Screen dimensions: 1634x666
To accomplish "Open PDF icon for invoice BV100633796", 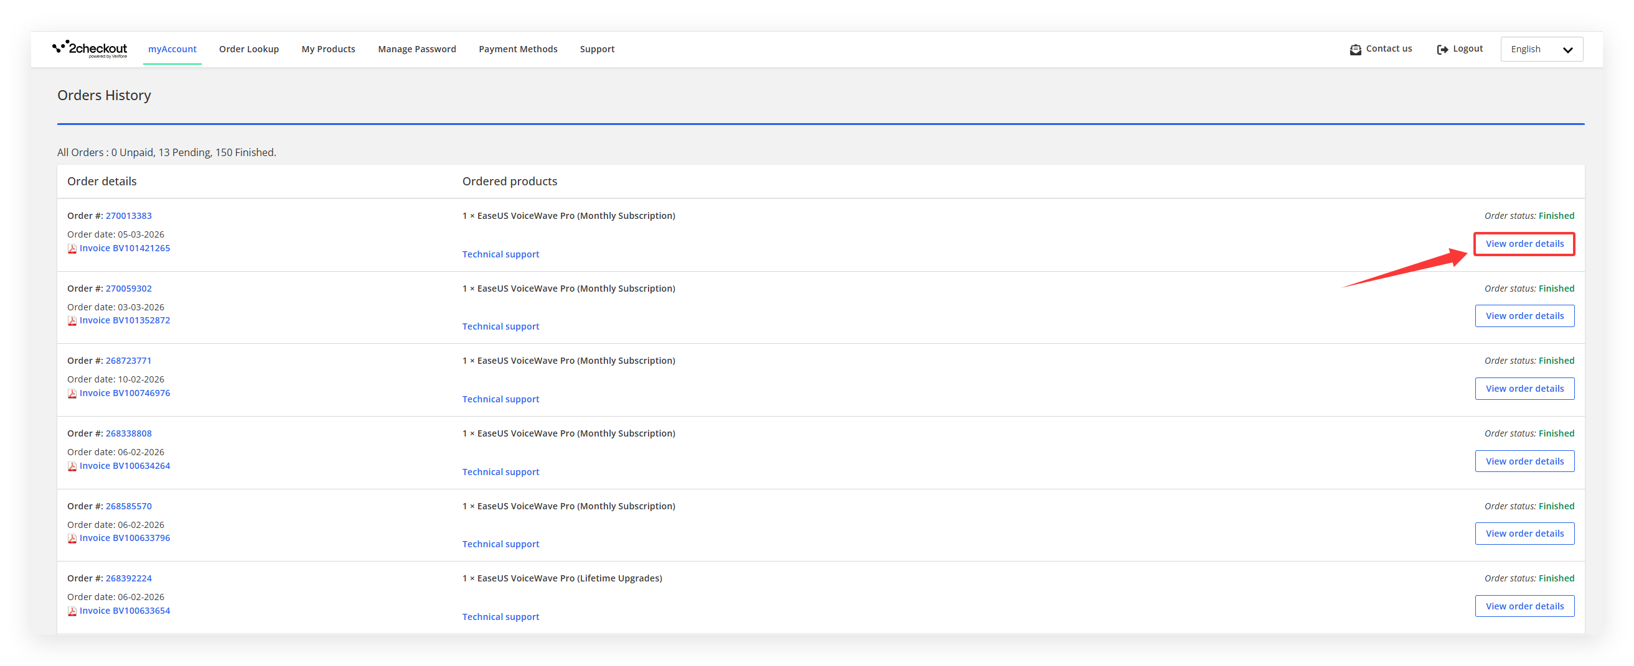I will point(72,539).
